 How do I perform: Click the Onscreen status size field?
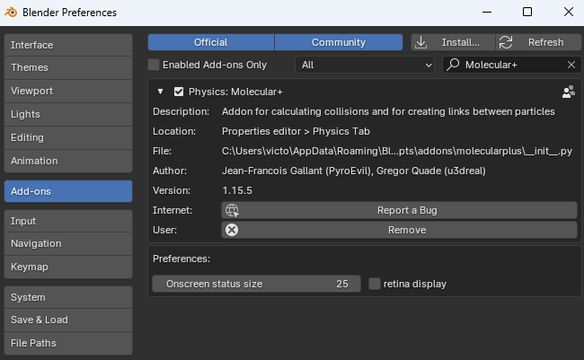click(256, 284)
